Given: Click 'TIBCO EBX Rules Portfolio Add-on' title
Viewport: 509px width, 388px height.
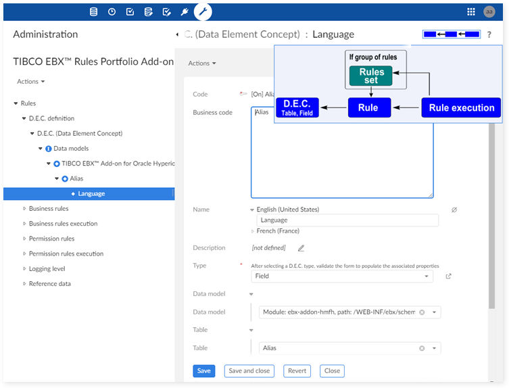Looking at the screenshot, I should click(x=93, y=62).
